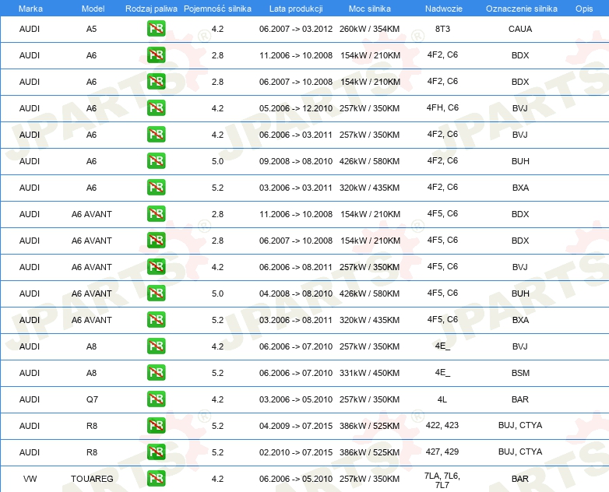Select production years 05.2006 -> 12.2010
The height and width of the screenshot is (492, 609).
(x=296, y=108)
